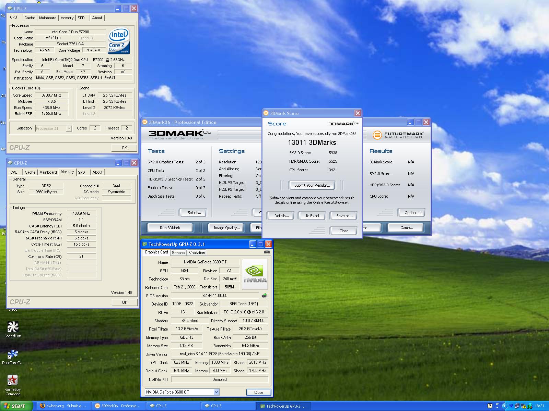The image size is (549, 411).
Task: Click OK in the top CPU-Z window
Action: (124, 148)
